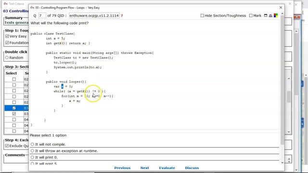Viewport: 308px width, 173px height.
Task: Uncheck Foundation toughness in Test Criteria
Action: 7,43
